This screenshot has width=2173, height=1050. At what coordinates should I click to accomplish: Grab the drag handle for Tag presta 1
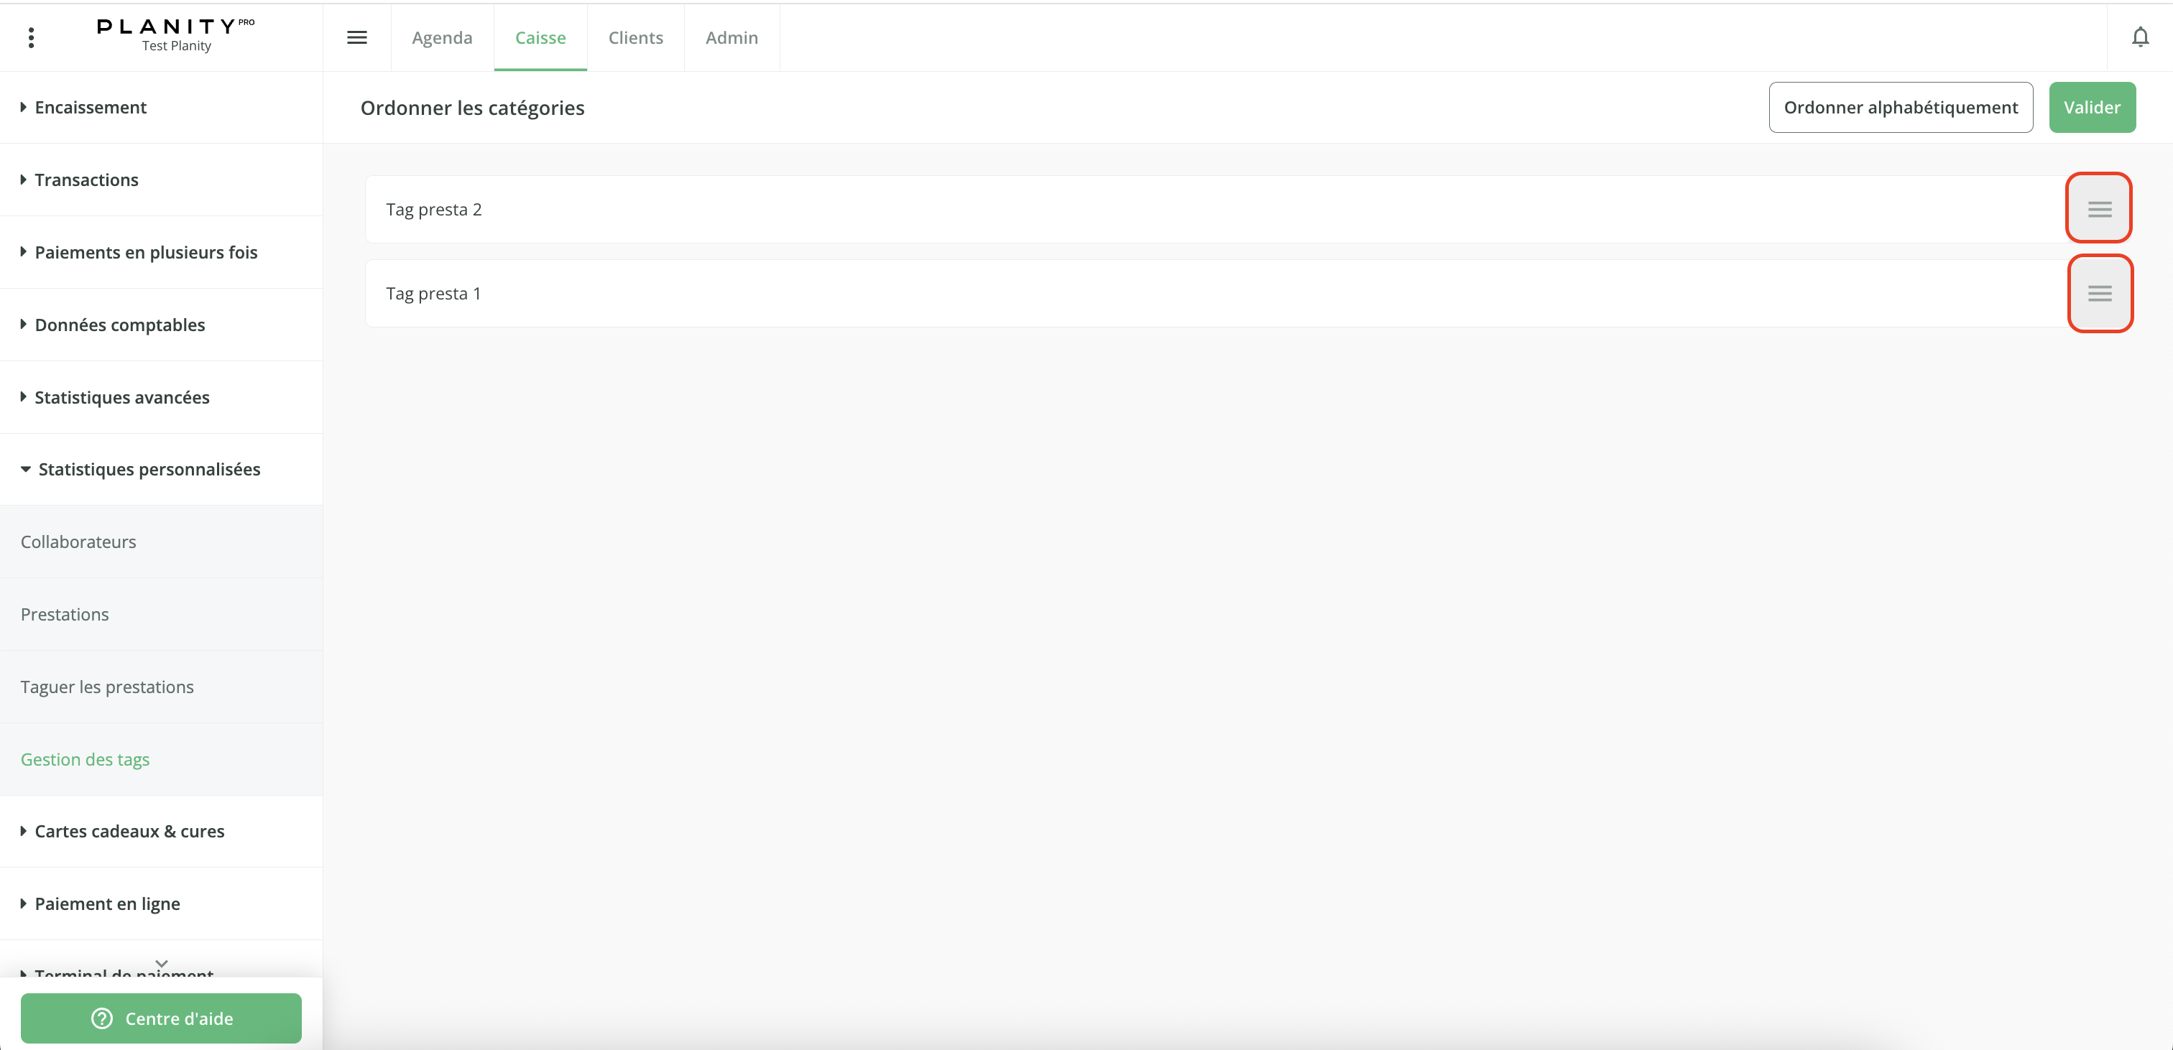pos(2099,294)
